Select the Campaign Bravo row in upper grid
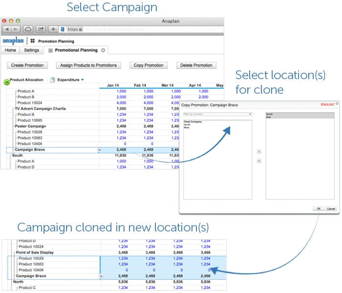The image size is (342, 293). (30, 150)
